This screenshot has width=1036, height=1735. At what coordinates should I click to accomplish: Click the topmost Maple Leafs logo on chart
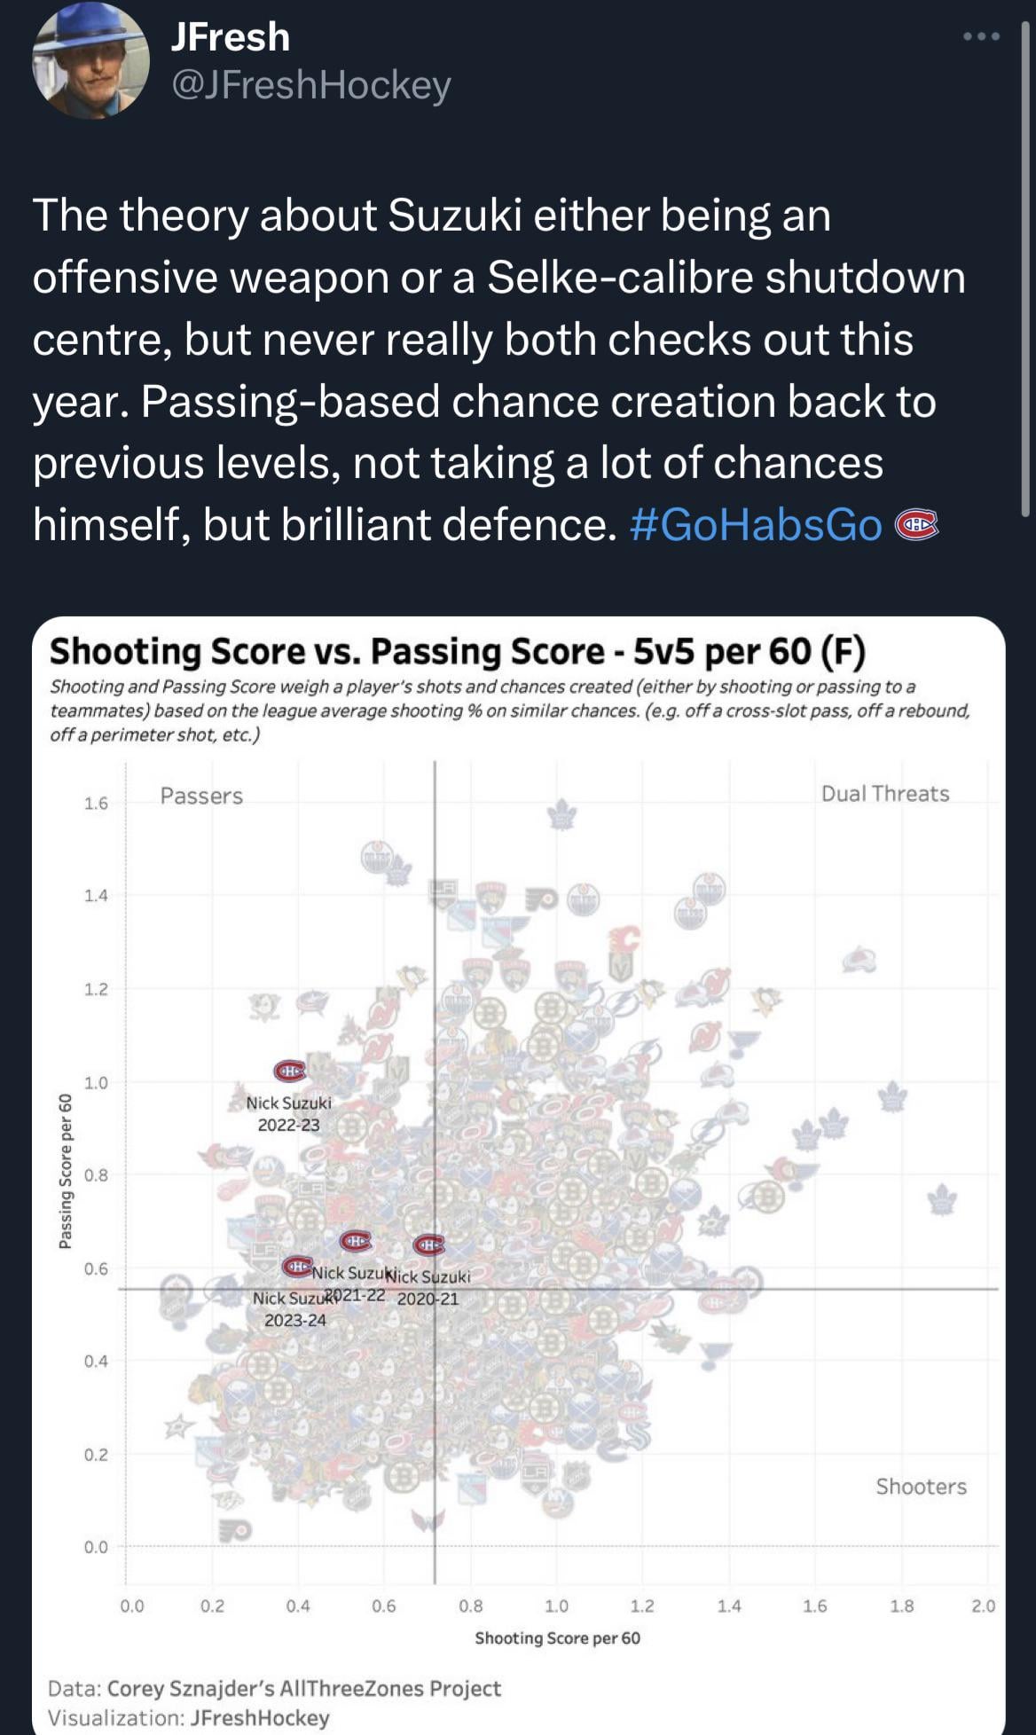tap(561, 813)
